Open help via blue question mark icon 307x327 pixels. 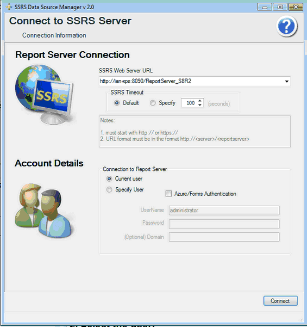click(287, 26)
